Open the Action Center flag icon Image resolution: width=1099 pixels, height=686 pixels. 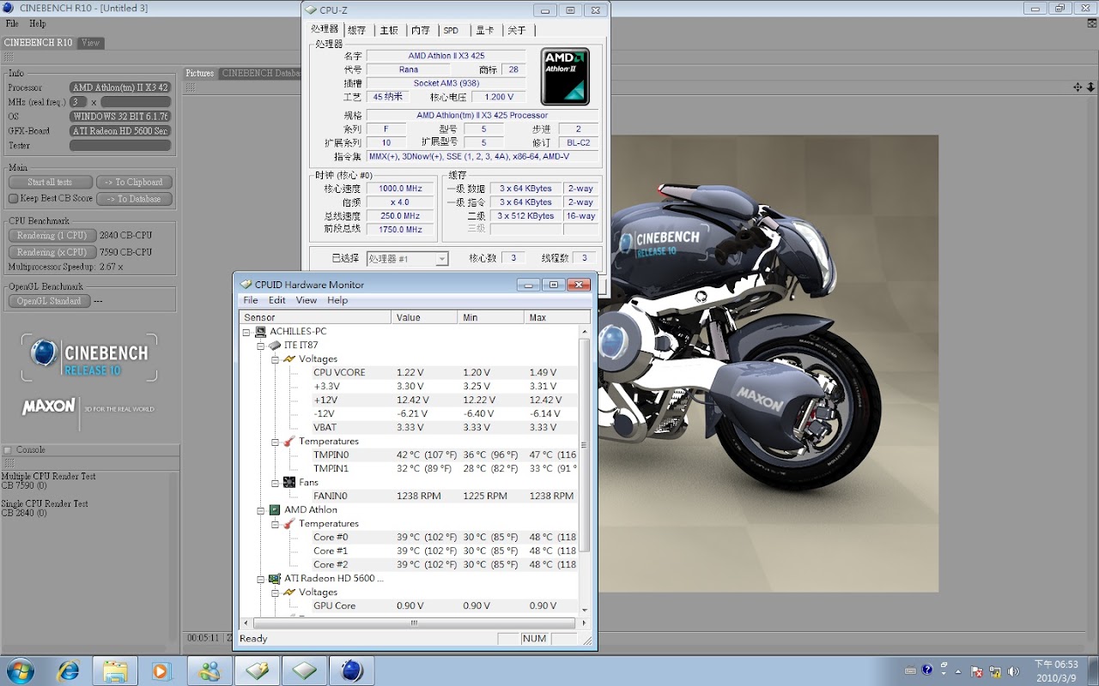[976, 671]
